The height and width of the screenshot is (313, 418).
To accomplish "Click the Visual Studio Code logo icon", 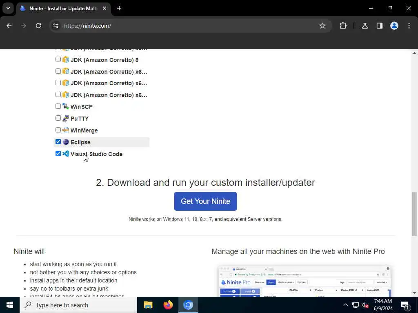I will (66, 154).
